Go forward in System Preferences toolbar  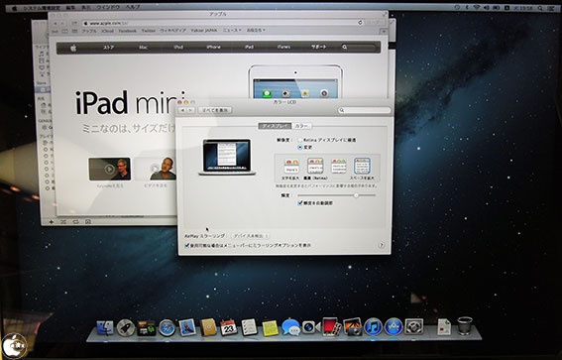pos(191,110)
